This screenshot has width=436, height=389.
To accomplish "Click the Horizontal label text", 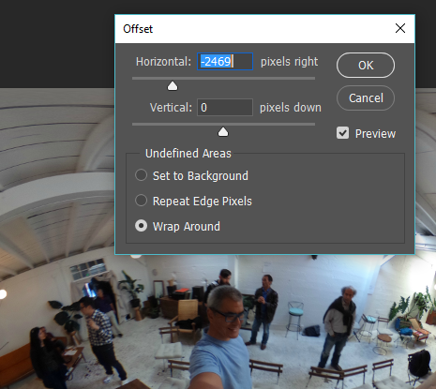I will click(x=163, y=62).
